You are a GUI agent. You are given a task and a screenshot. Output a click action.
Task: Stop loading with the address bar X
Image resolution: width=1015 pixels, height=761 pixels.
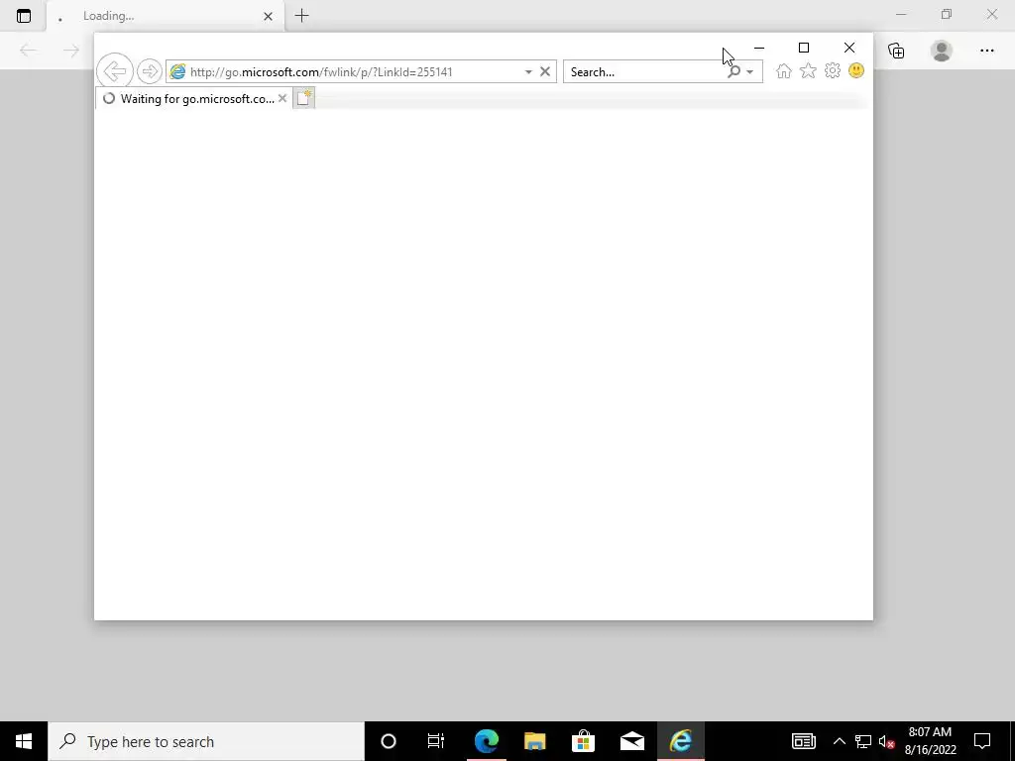point(545,71)
